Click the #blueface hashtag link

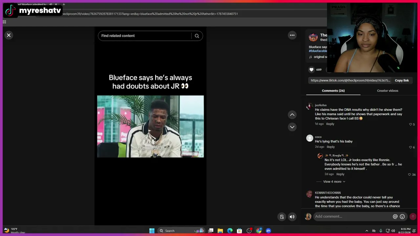click(x=318, y=51)
